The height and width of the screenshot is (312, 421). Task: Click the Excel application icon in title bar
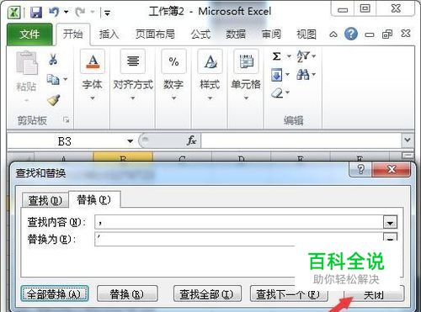tap(13, 12)
